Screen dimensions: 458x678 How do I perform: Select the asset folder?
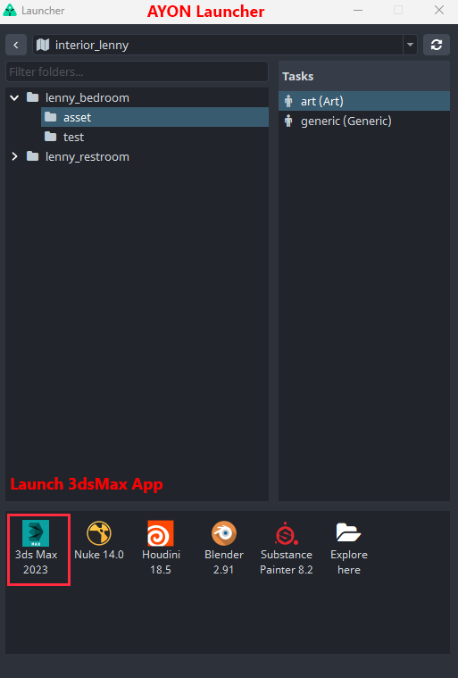(x=154, y=117)
